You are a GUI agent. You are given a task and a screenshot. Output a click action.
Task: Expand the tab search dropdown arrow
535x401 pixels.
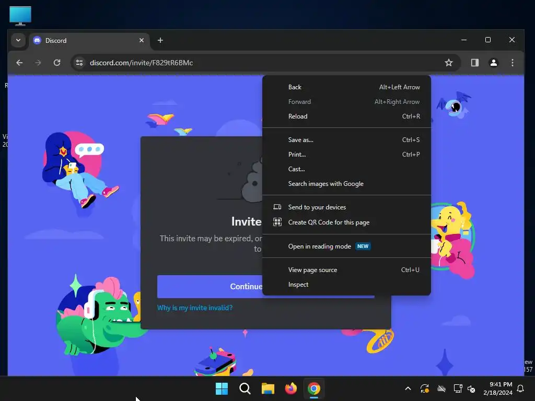point(18,40)
